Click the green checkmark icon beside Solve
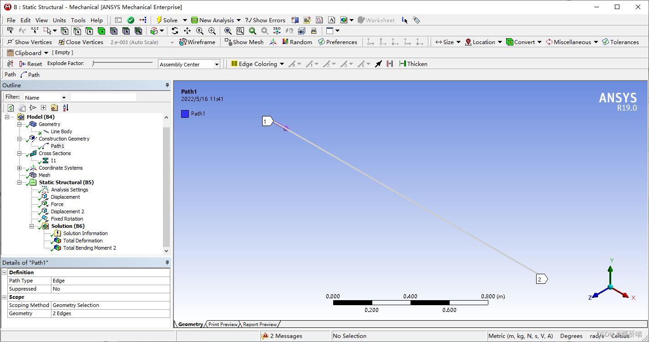The height and width of the screenshot is (342, 649). [x=131, y=20]
